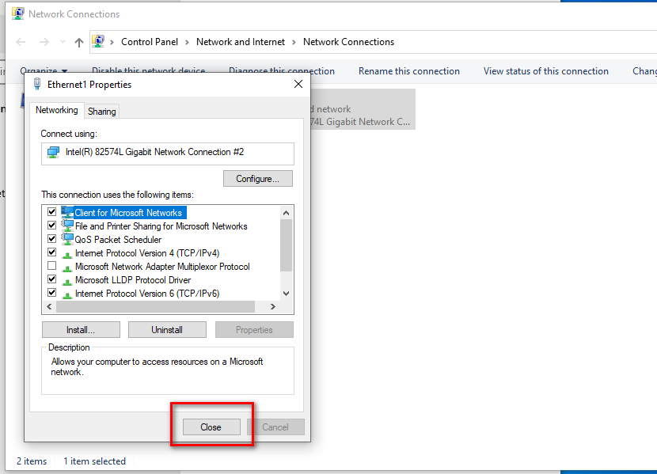
Task: Uncheck Microsoft LLDP Protocol Driver
Action: coord(52,279)
